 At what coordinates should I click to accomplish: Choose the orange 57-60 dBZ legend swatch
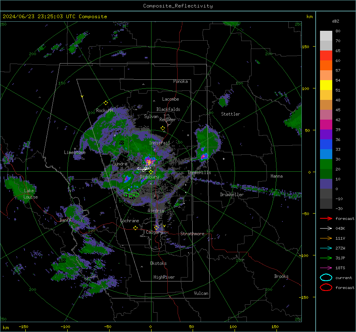click(326, 66)
